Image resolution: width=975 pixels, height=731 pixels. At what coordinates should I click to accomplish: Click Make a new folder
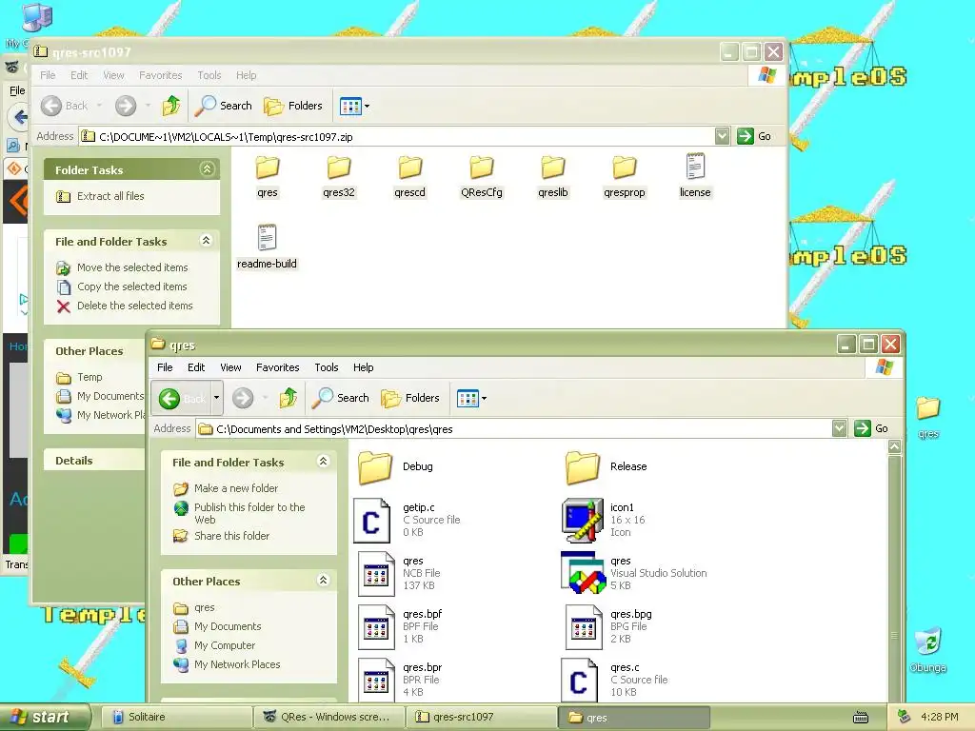236,488
